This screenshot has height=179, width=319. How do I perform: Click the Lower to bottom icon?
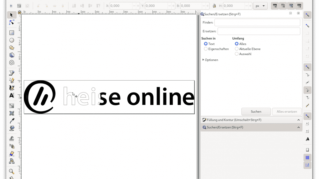coord(74,6)
